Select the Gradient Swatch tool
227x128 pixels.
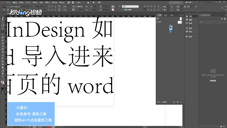click(3, 61)
